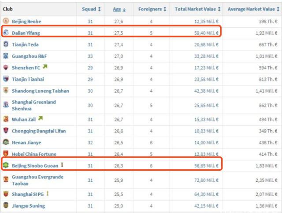Click the Henan Jianye club crest icon

6,142
